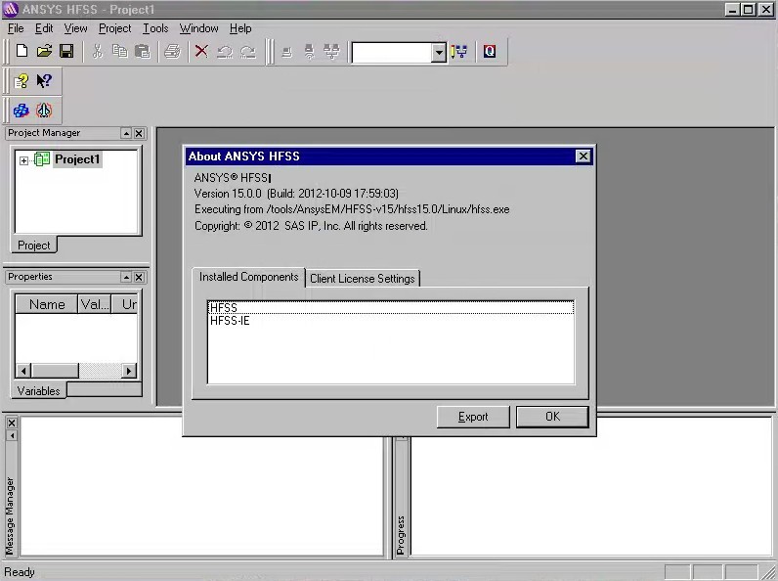The image size is (778, 581).
Task: Select HFSS-IE in installed components list
Action: click(x=391, y=321)
